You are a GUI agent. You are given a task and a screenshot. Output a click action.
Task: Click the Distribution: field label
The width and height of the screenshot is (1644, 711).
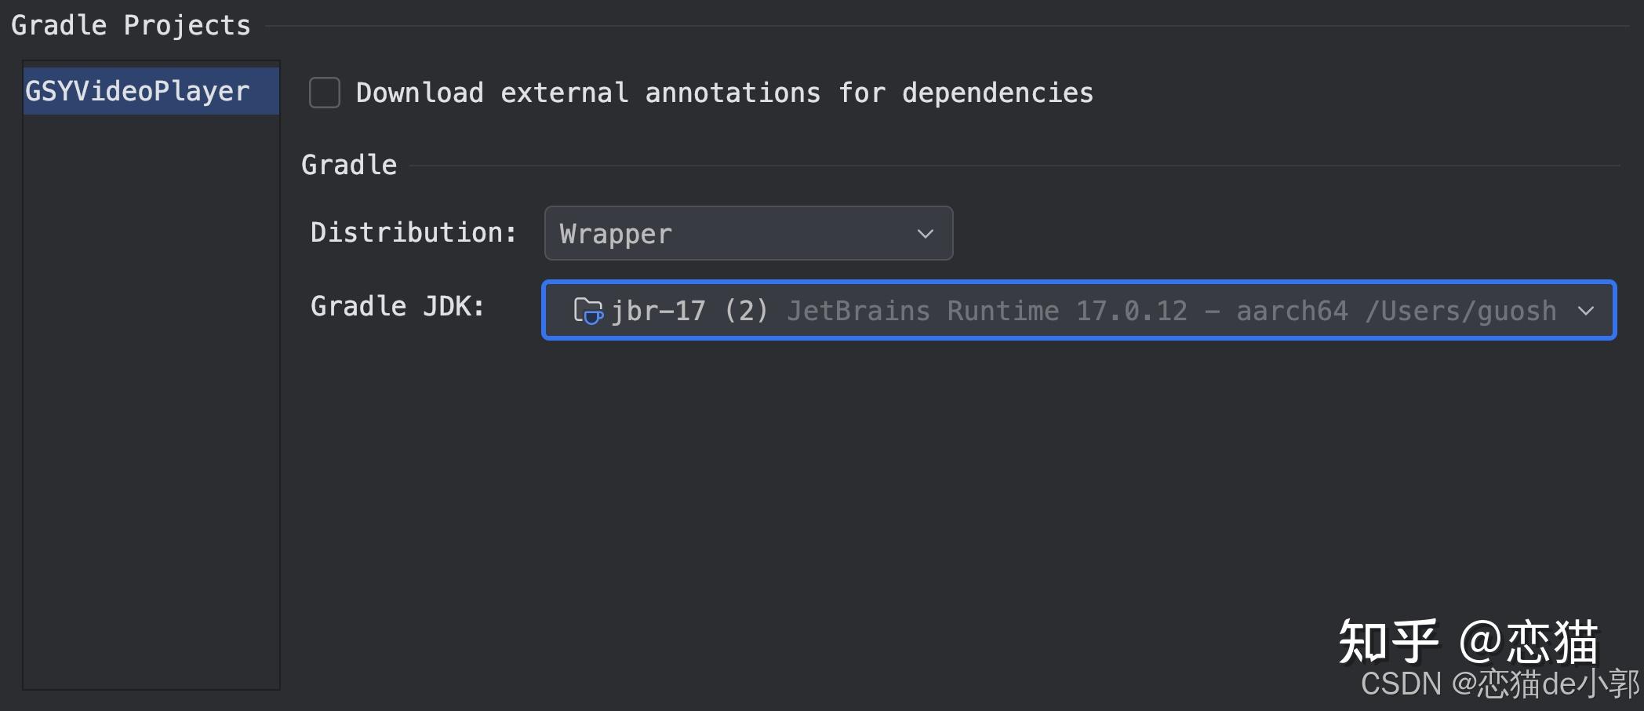click(412, 232)
